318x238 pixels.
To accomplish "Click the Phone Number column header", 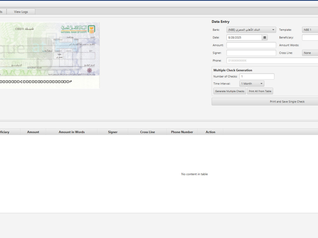I will [182, 132].
